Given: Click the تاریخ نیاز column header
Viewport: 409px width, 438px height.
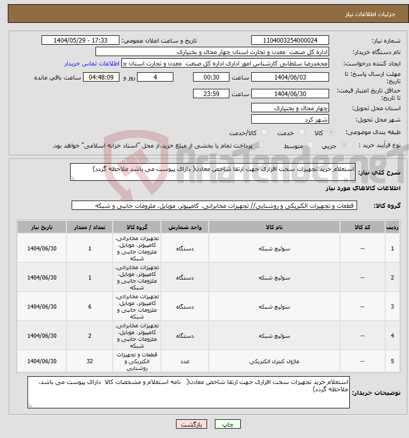Looking at the screenshot, I should pos(42,227).
